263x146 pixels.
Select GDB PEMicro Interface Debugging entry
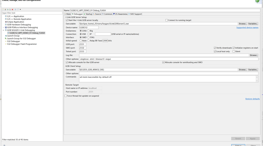point(22,27)
